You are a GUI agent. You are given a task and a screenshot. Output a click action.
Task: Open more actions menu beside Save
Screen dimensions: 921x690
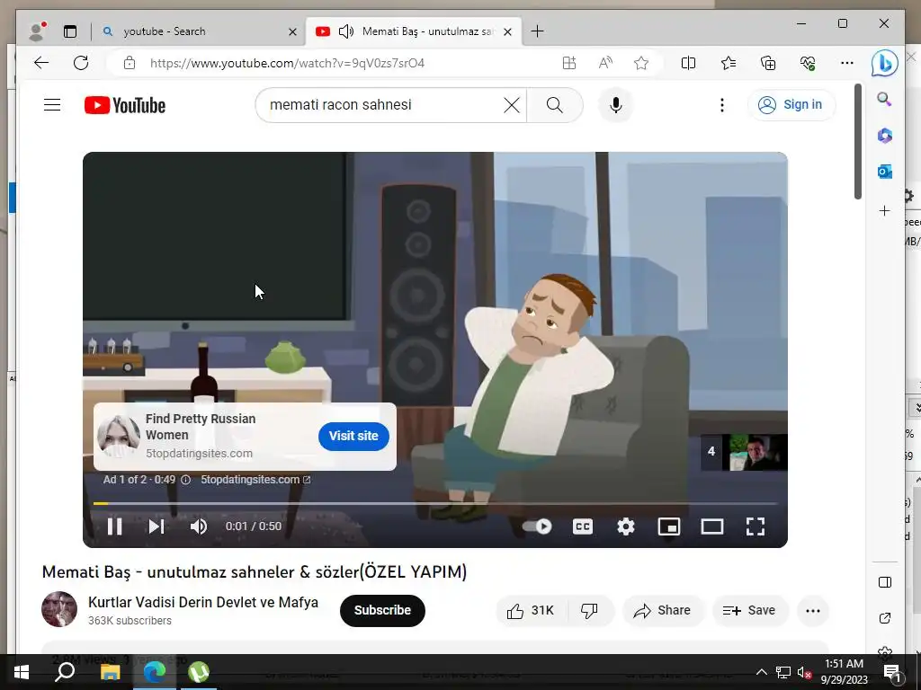click(x=813, y=611)
